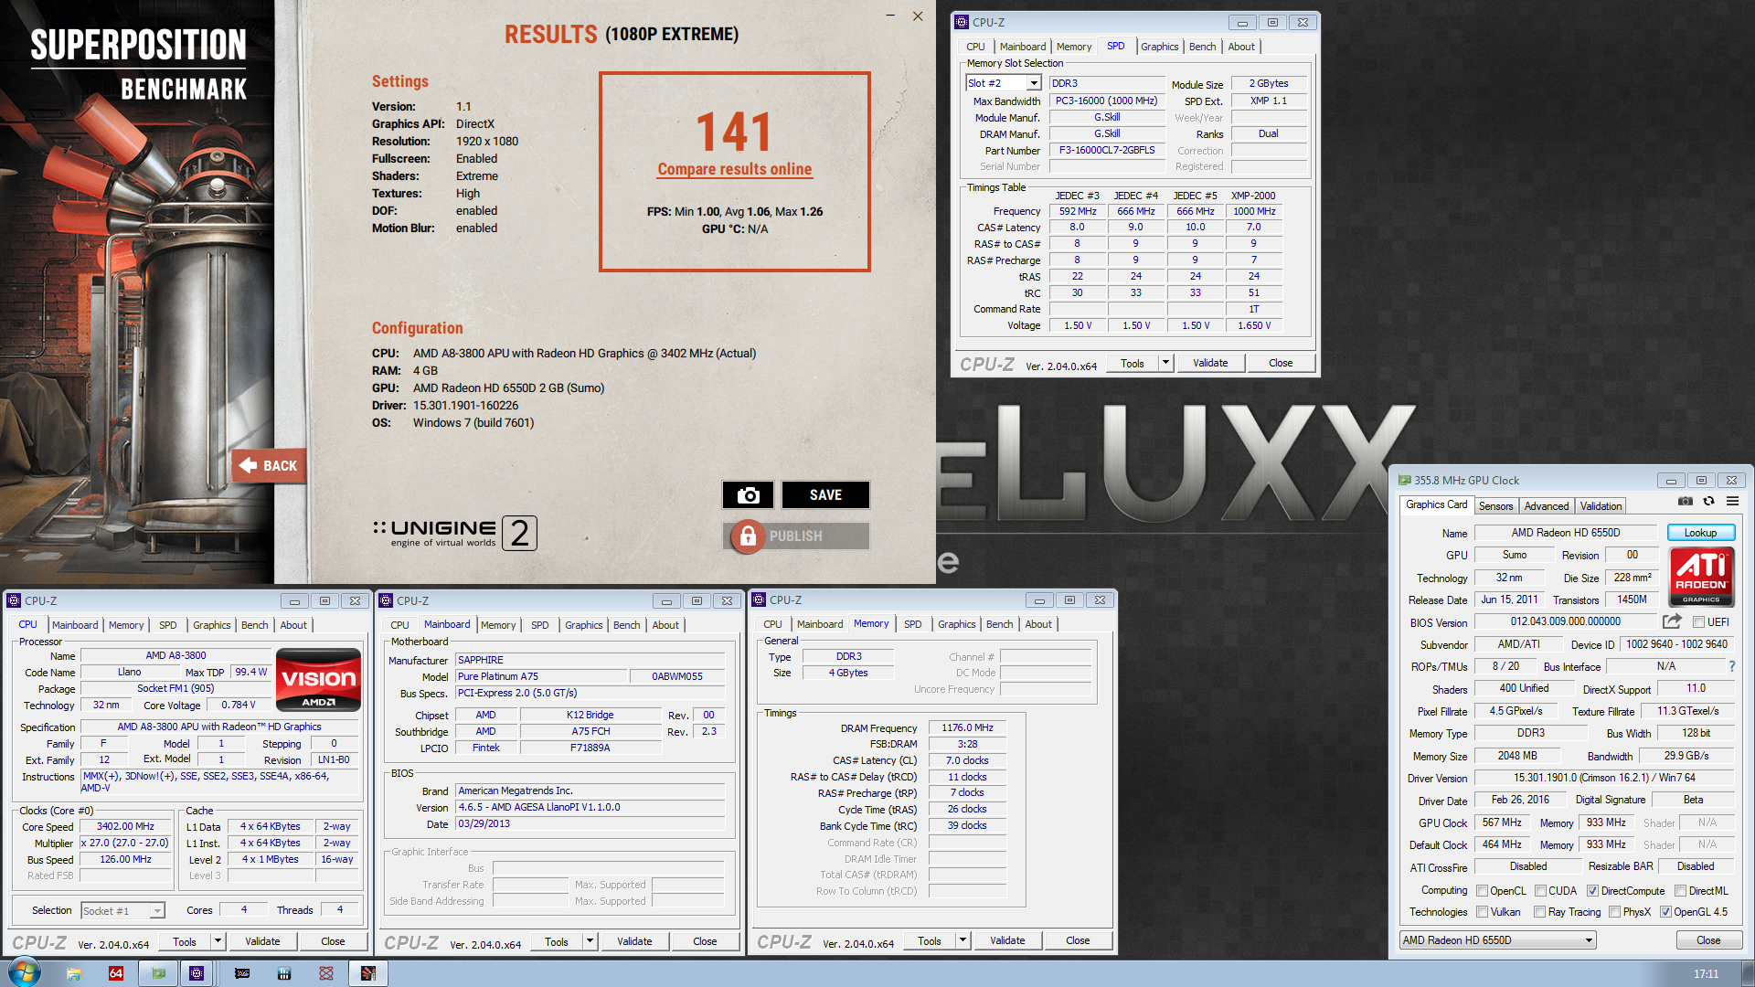The image size is (1755, 987).
Task: Open the blue bar-chart taskbar icon
Action: (x=284, y=973)
